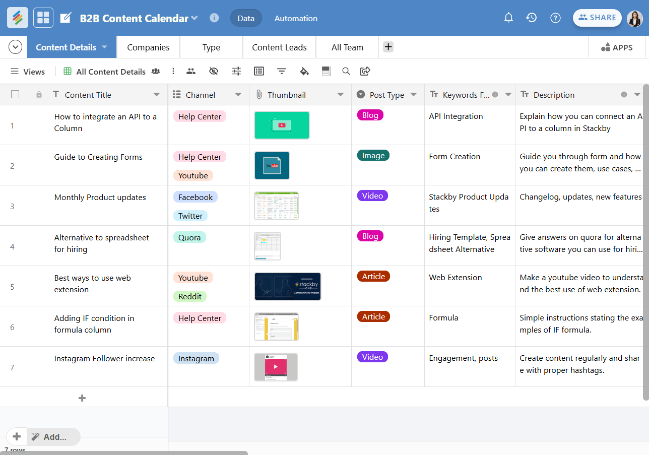Screen dimensions: 649x455
Task: Select the Image post type tag
Action: [373, 155]
